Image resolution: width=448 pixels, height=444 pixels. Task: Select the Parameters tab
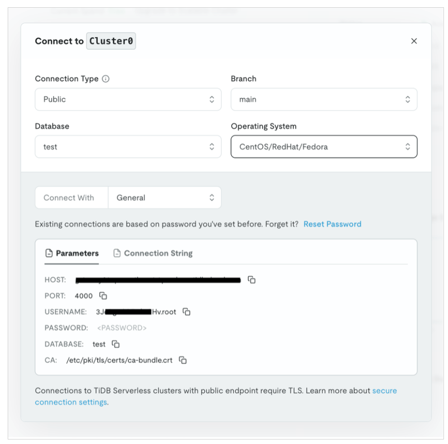[x=72, y=253]
